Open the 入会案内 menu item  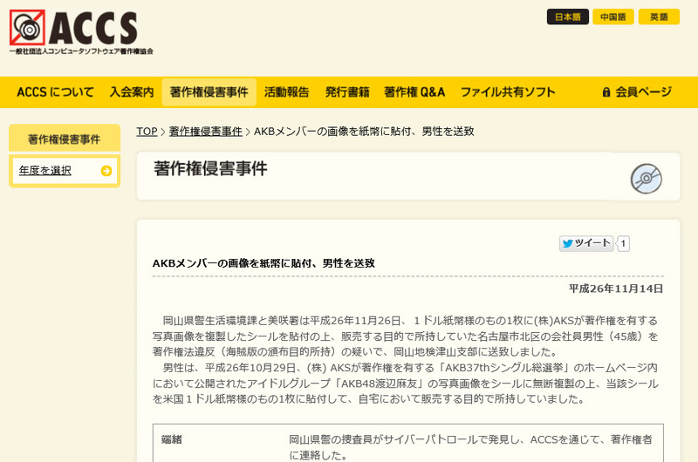point(132,92)
